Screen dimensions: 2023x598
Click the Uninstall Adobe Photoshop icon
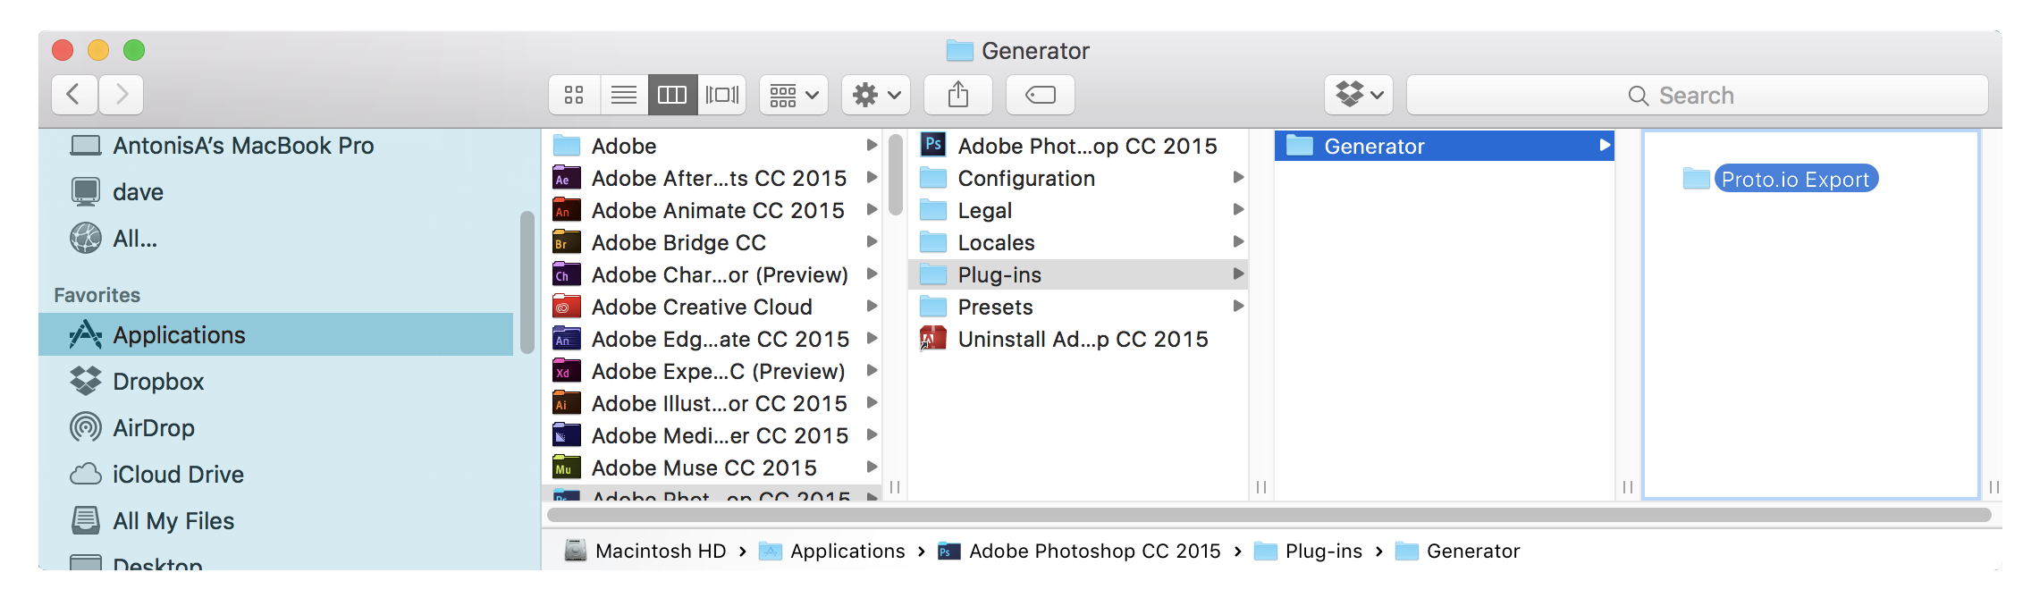point(933,338)
